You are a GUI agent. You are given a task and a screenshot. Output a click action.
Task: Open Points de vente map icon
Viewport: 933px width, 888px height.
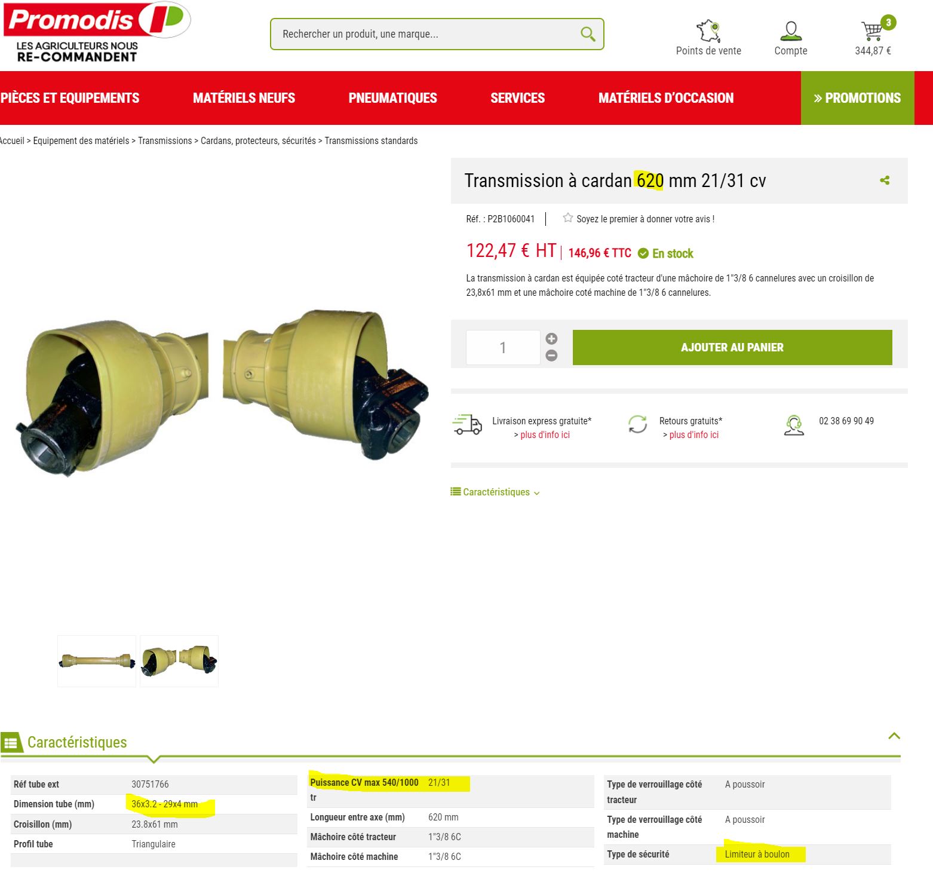click(708, 30)
